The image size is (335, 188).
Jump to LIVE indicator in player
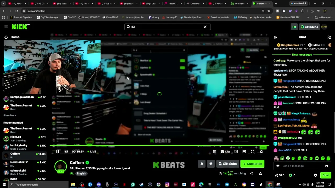(x=92, y=151)
